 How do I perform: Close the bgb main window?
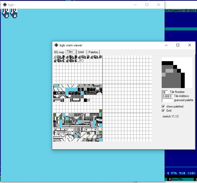tap(159, 5)
